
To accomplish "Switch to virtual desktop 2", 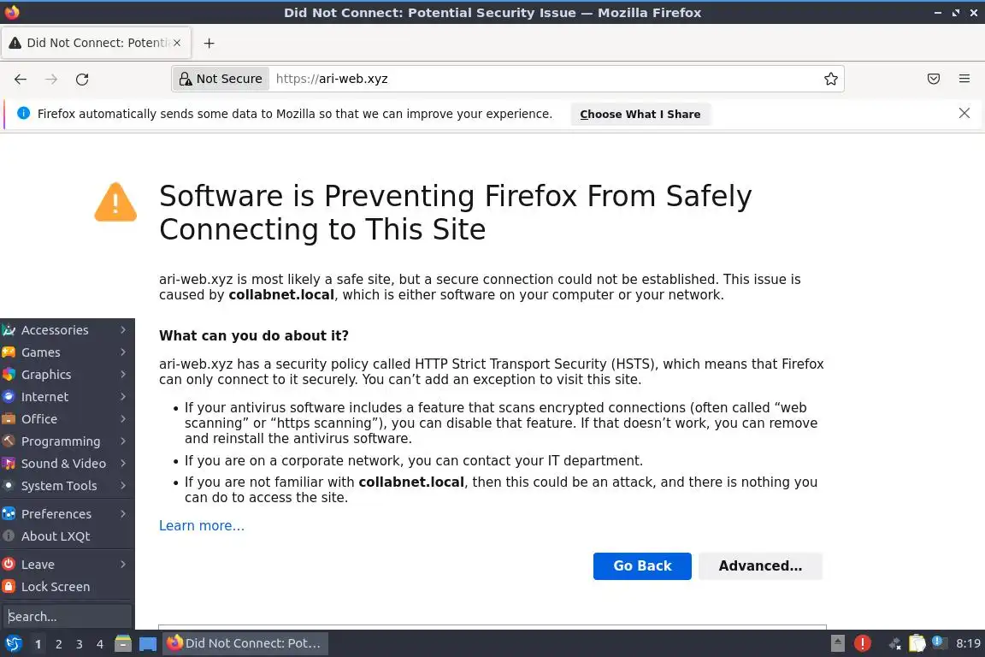I will [x=58, y=644].
